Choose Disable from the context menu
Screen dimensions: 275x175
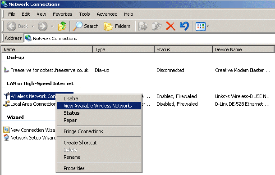pos(99,99)
